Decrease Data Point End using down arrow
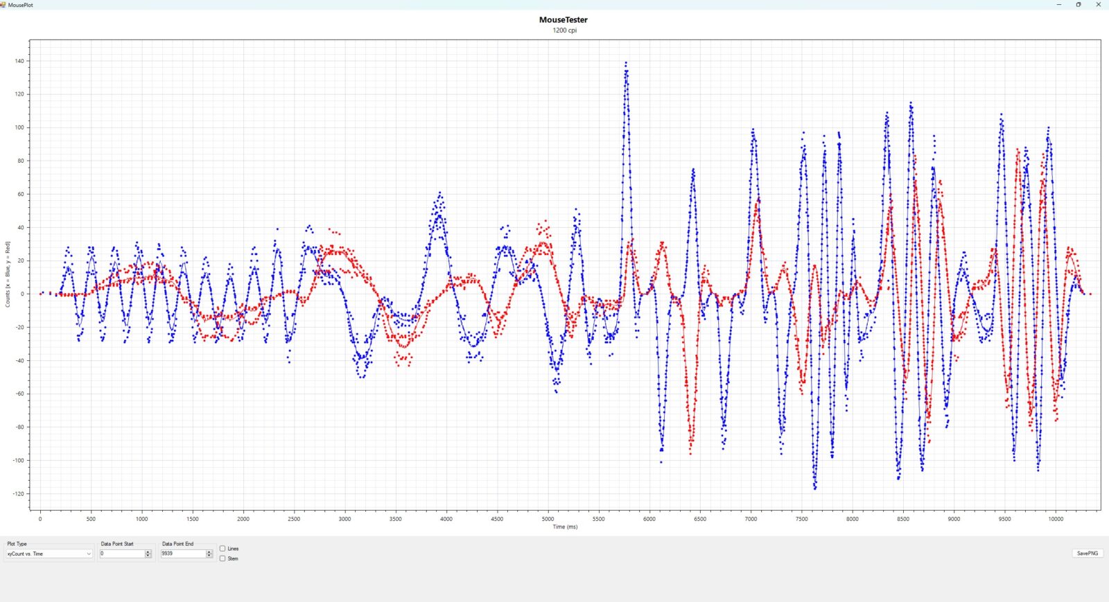The width and height of the screenshot is (1109, 602). (209, 556)
